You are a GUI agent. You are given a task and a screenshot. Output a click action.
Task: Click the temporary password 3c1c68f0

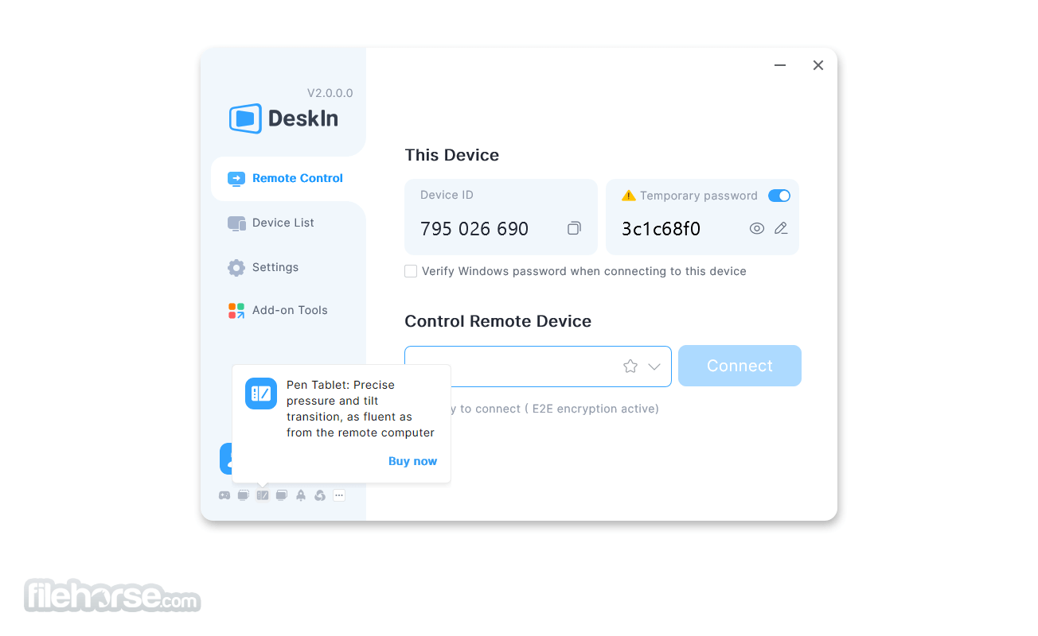pos(661,229)
